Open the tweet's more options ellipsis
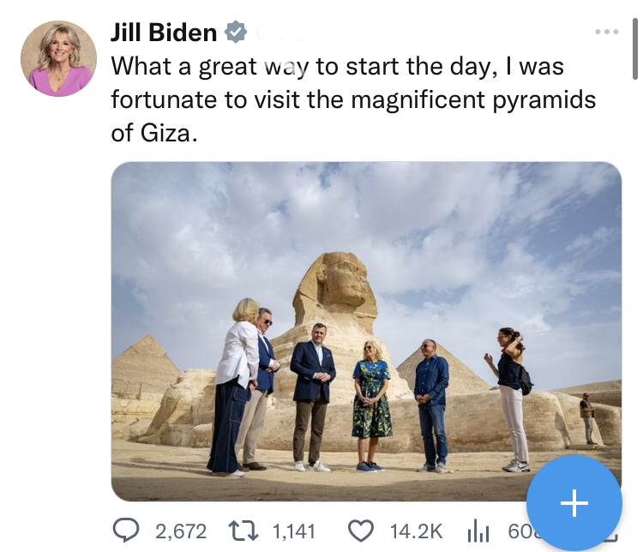The image size is (643, 552). pos(606,32)
